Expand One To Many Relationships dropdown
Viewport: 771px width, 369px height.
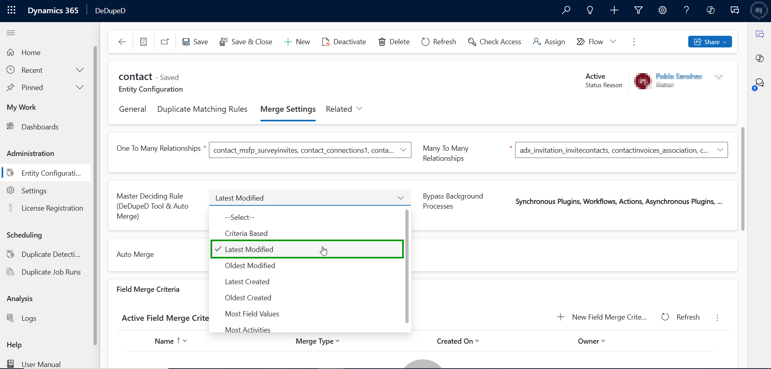coord(403,150)
